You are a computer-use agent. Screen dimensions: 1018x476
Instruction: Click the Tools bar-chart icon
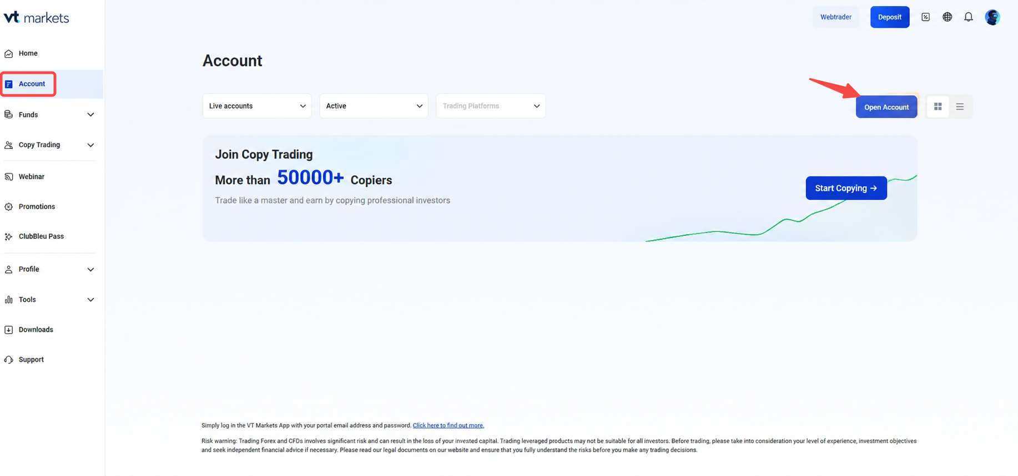9,300
